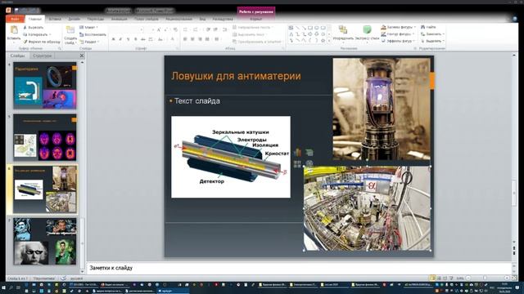The width and height of the screenshot is (524, 294).
Task: Open Shape Effects (Эффекты фигур) dropdown
Action: click(397, 41)
